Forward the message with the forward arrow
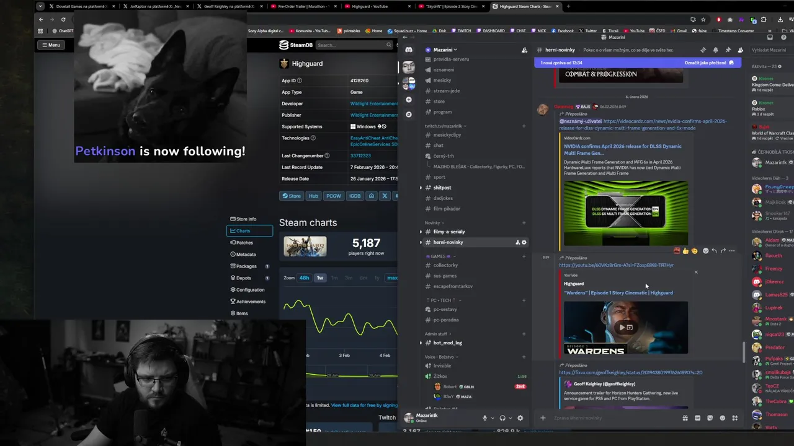The width and height of the screenshot is (794, 446). tap(723, 251)
